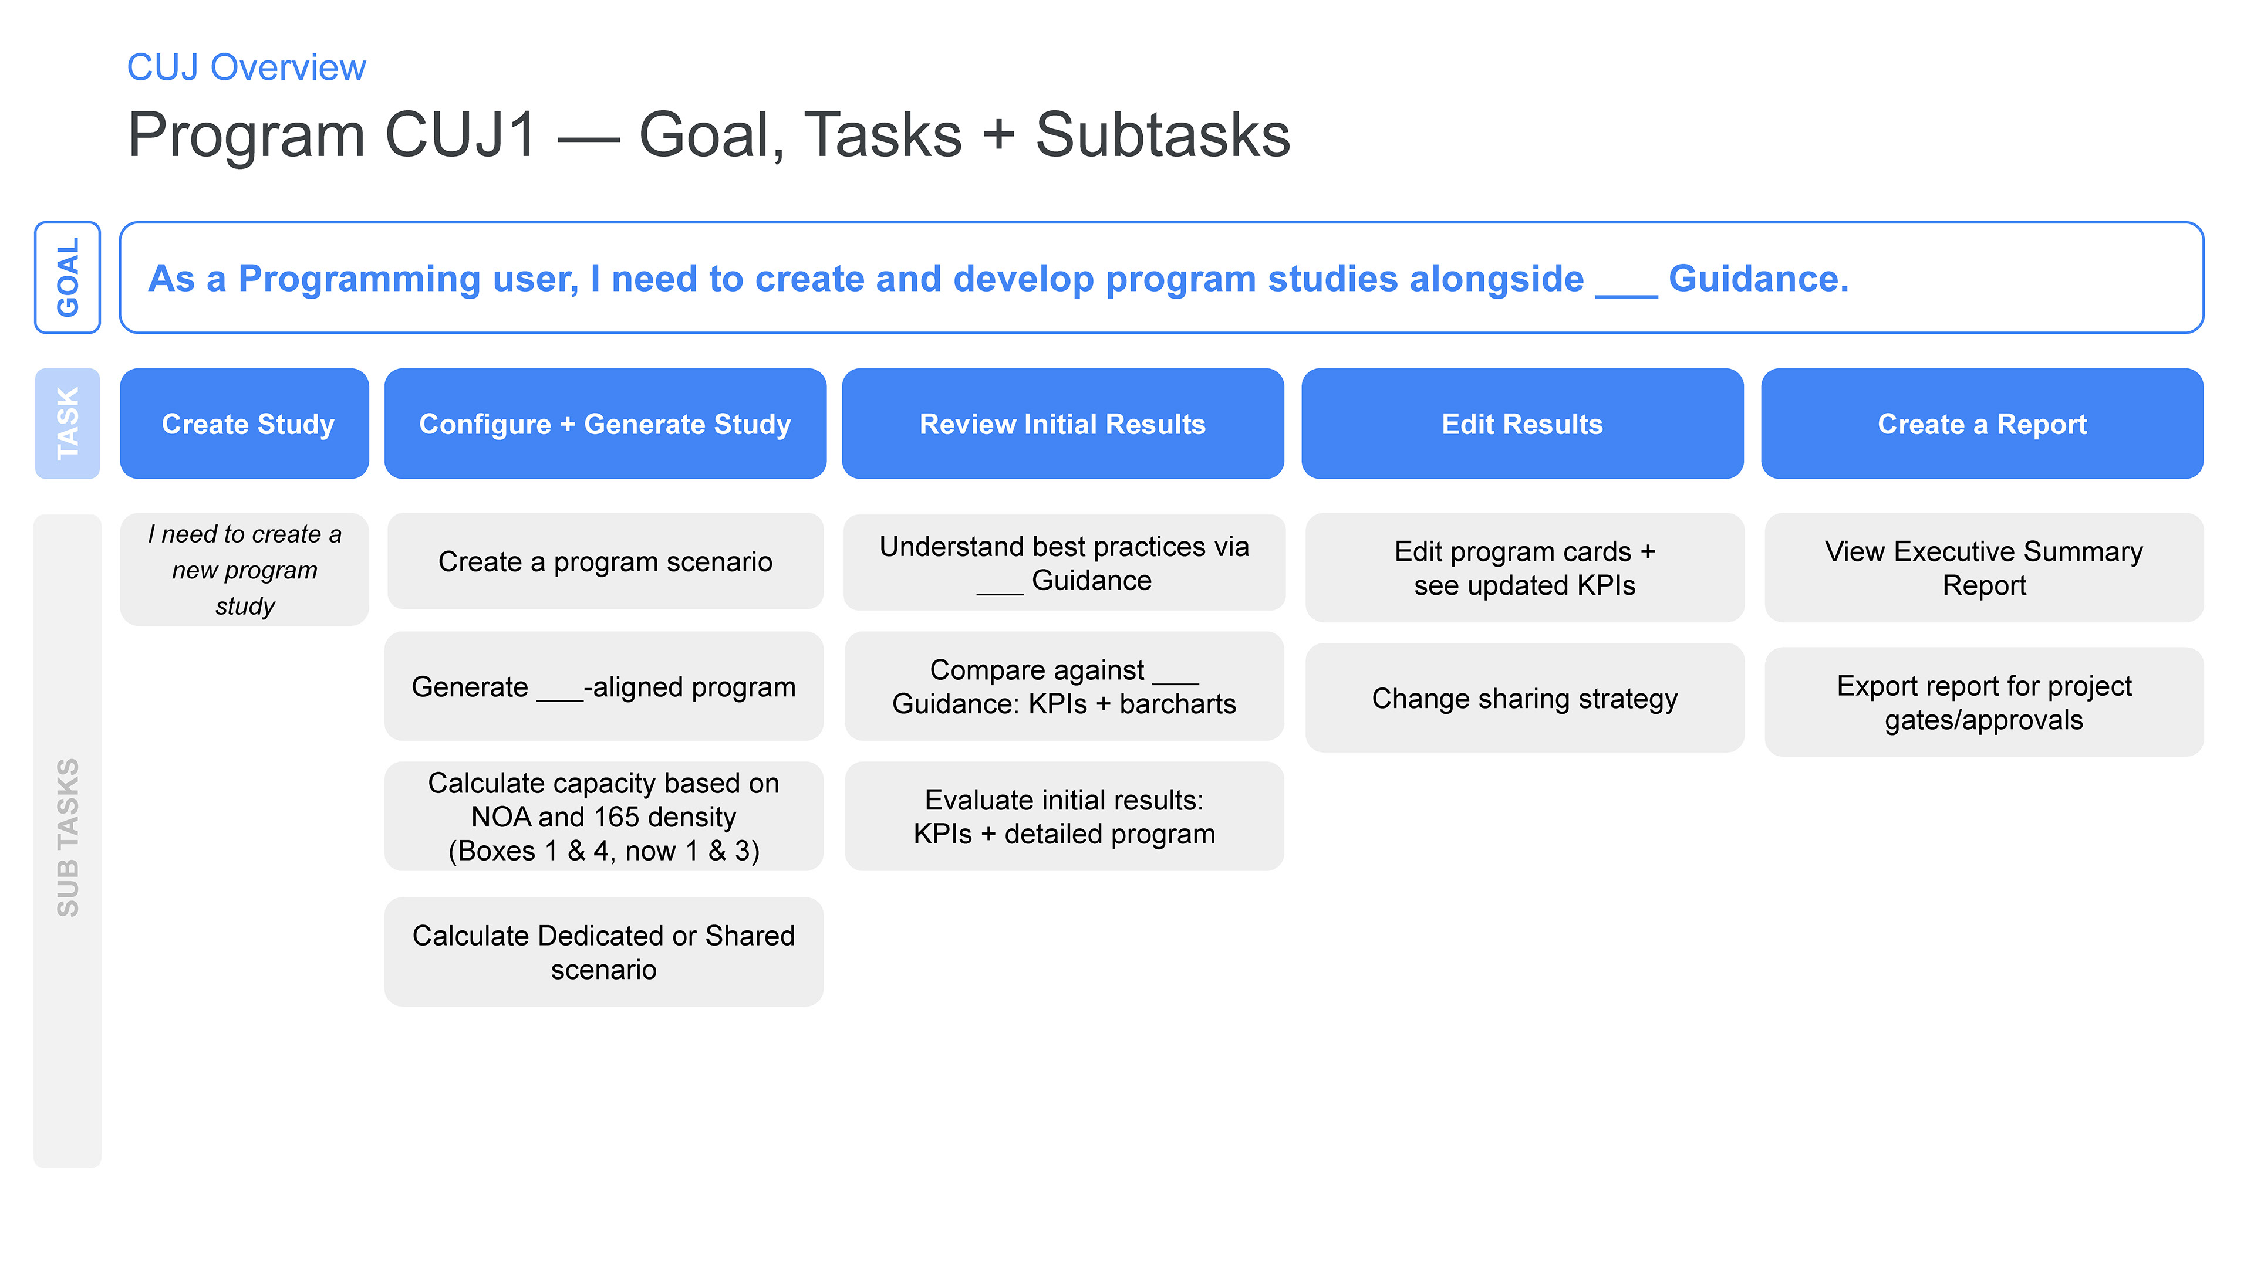This screenshot has height=1267, width=2254.
Task: Select Calculate Dedicated or Shared scenario
Action: tap(604, 951)
